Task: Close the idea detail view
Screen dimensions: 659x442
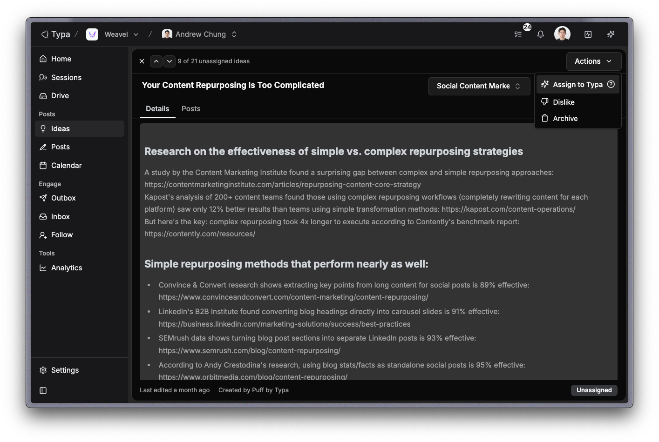Action: click(142, 61)
